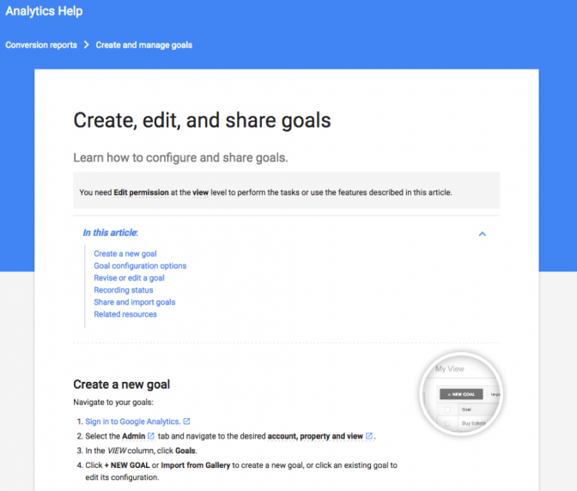Tick the Goal checkbox in the thumbnail
577x491 pixels.
[447, 410]
